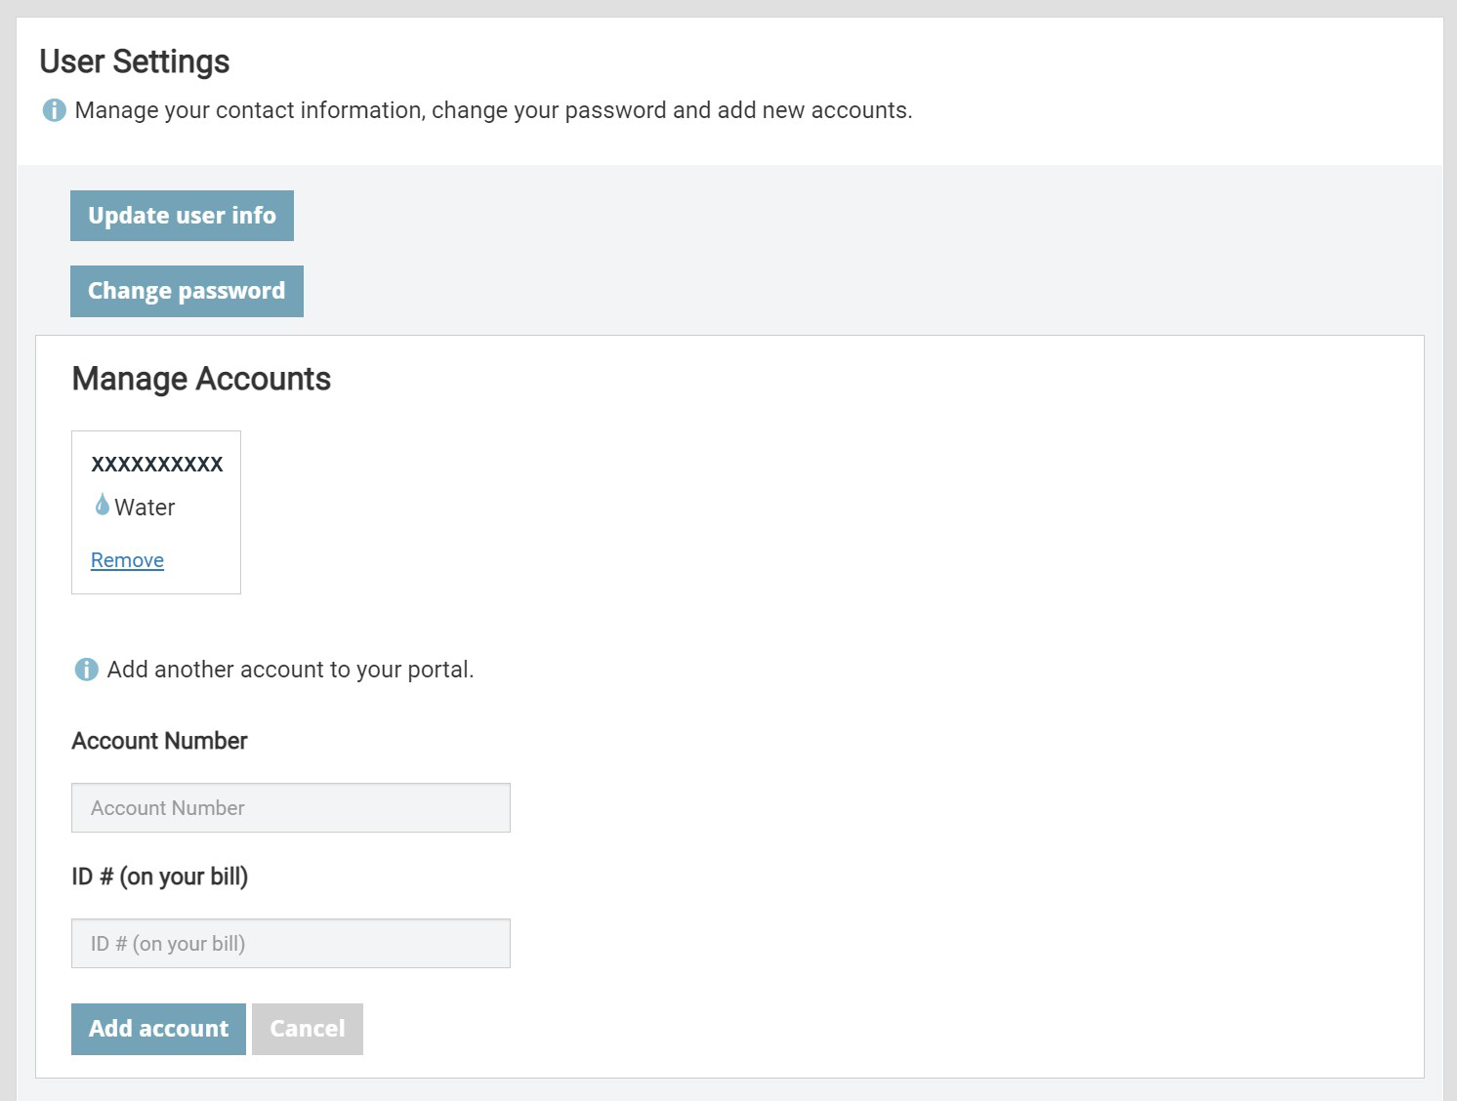
Task: Cancel adding the account
Action: click(308, 1029)
